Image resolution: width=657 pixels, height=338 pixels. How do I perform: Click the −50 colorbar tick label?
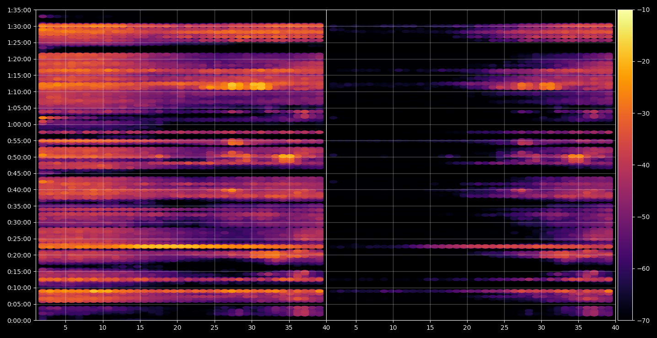pyautogui.click(x=643, y=217)
